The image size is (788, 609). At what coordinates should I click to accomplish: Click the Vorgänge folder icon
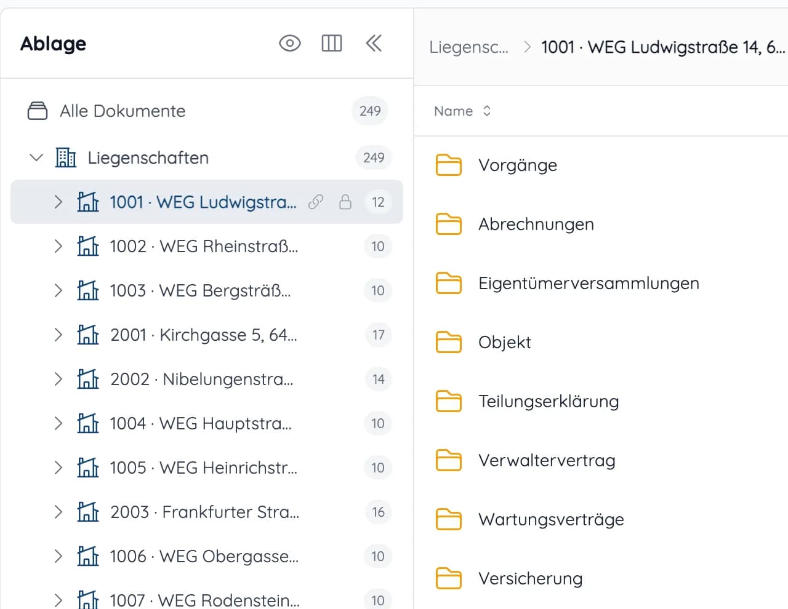click(449, 165)
